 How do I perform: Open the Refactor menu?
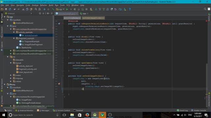tap(44, 5)
